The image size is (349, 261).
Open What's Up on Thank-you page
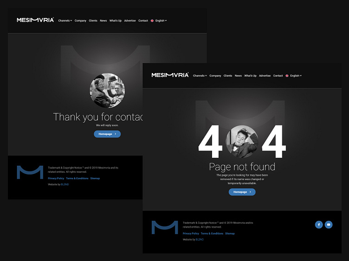click(x=115, y=21)
